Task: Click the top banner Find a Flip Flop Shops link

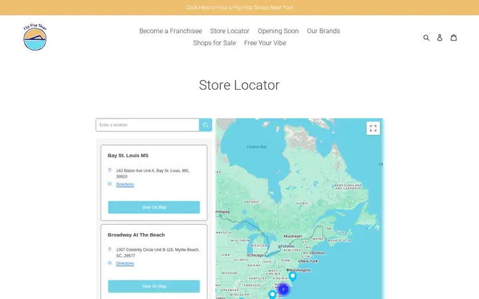Action: click(x=239, y=7)
